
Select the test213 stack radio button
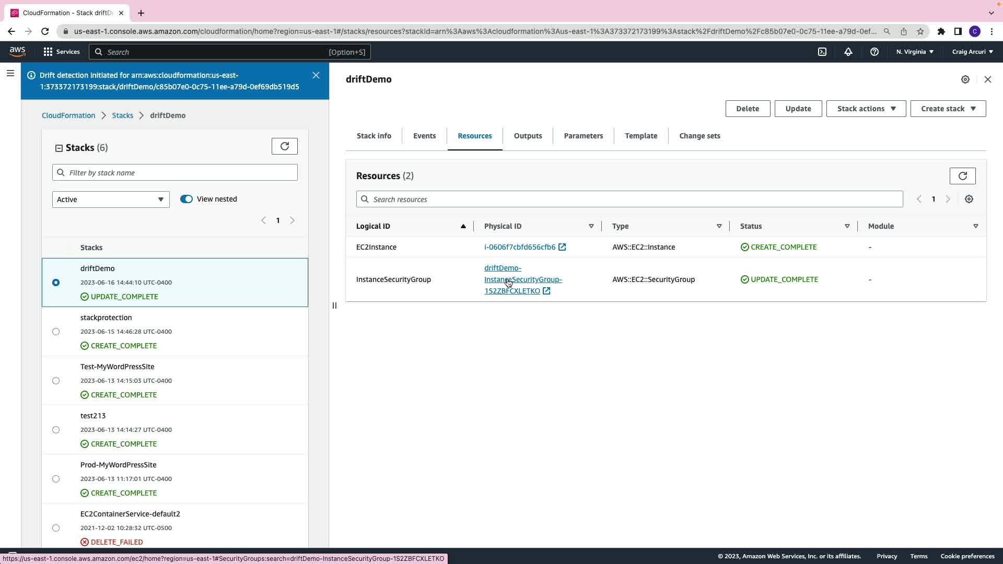pyautogui.click(x=56, y=430)
